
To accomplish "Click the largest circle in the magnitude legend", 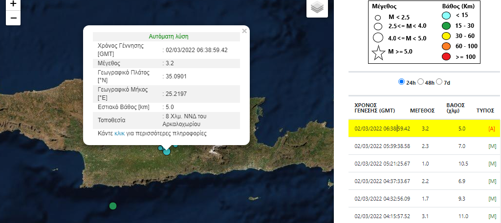I will (x=377, y=37).
